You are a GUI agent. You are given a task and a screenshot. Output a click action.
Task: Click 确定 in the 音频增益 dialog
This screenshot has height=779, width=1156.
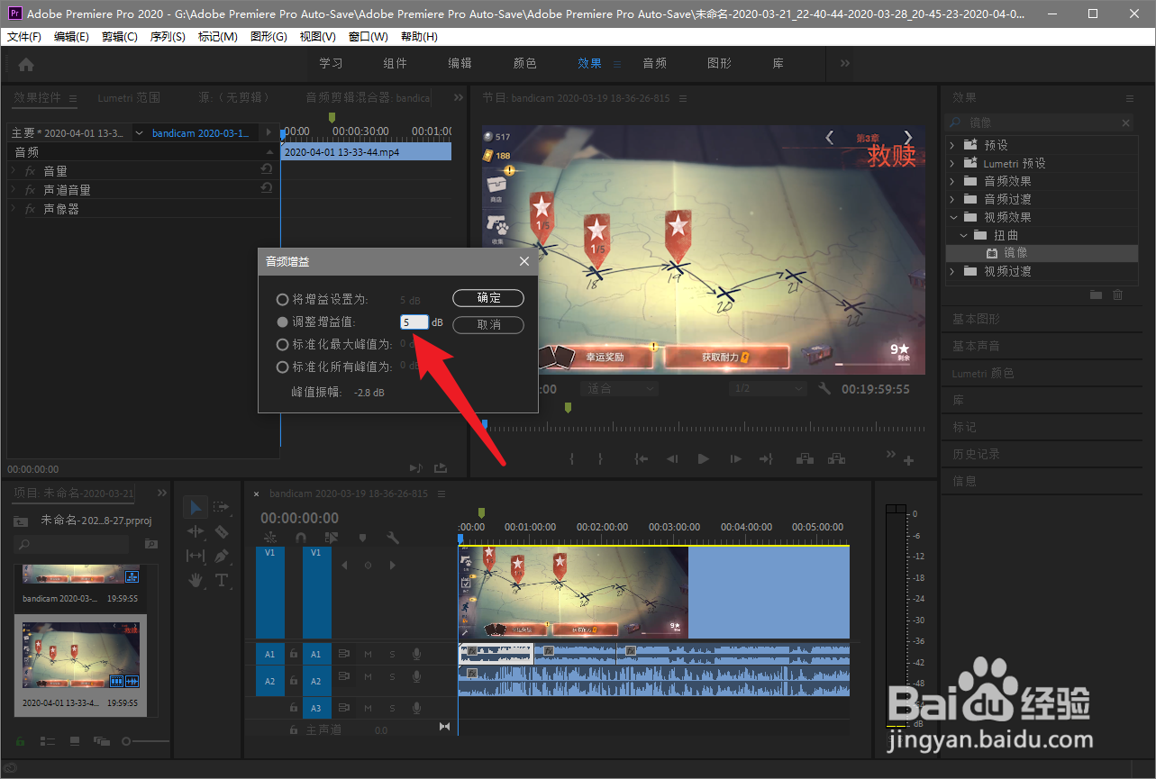pos(488,298)
